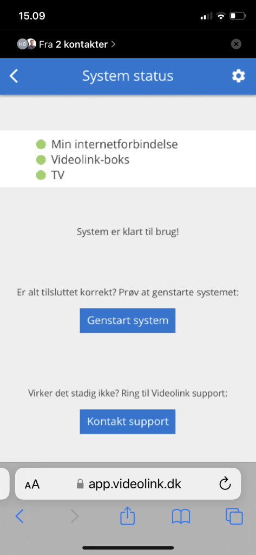
Task: Tap the app.videolink.dk address field
Action: click(128, 484)
